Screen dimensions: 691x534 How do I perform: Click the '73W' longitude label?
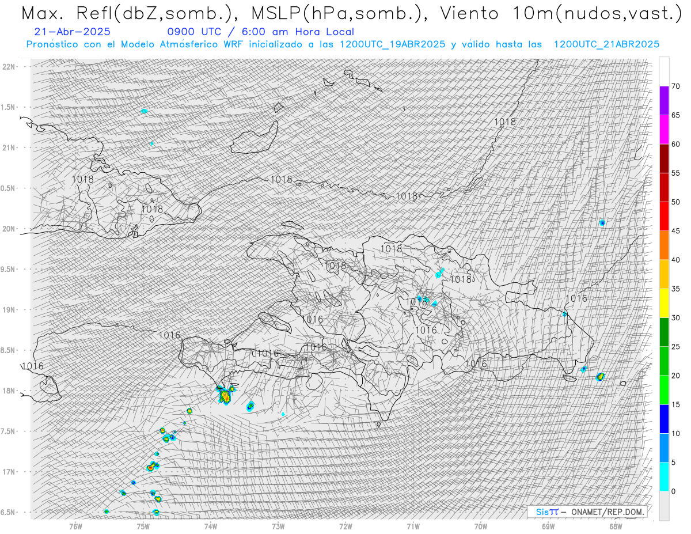(x=278, y=525)
